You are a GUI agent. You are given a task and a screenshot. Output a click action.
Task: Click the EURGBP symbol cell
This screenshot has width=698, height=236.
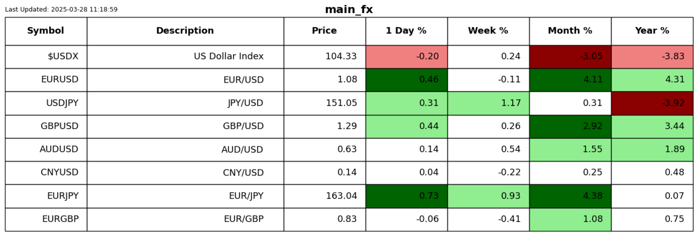coord(46,219)
